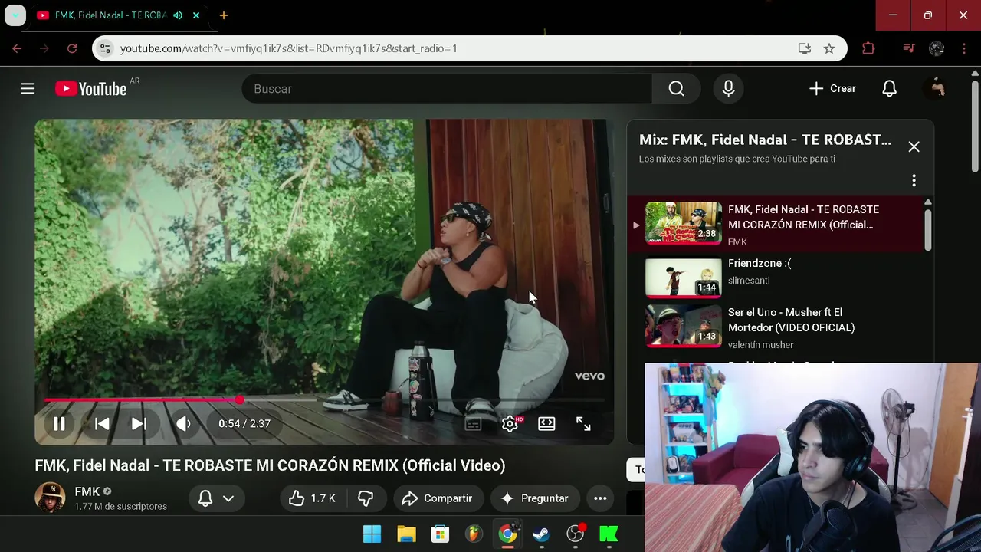
Task: Install app icon in the address bar
Action: coord(804,48)
